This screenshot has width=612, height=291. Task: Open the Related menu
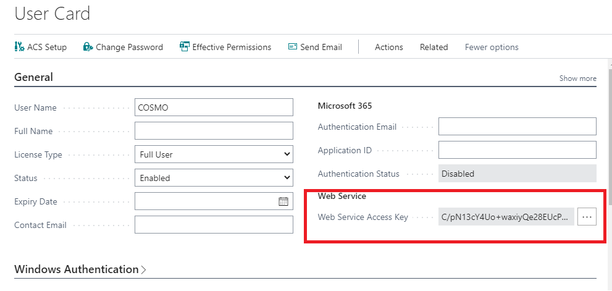pyautogui.click(x=434, y=47)
